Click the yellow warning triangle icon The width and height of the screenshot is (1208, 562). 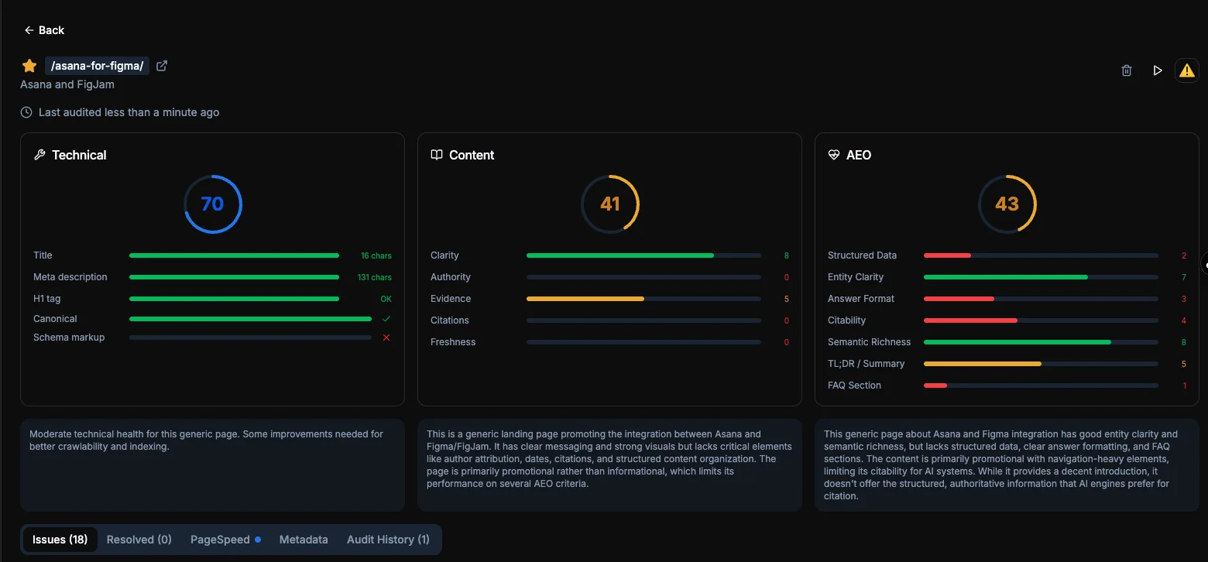(x=1186, y=70)
